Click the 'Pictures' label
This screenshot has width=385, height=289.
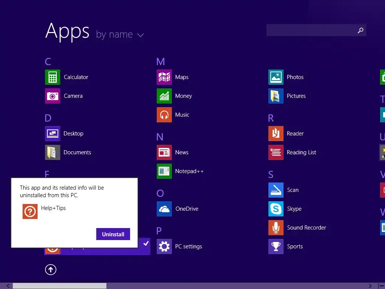296,96
